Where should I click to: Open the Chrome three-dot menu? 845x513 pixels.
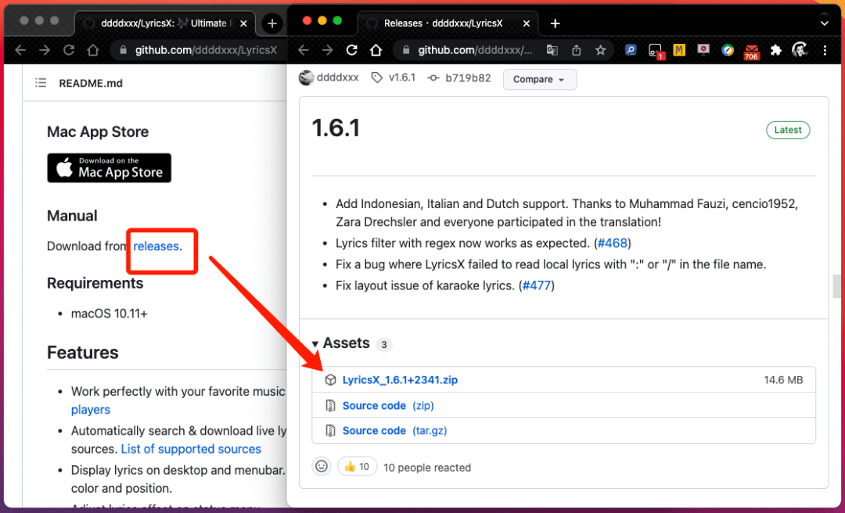coord(825,51)
